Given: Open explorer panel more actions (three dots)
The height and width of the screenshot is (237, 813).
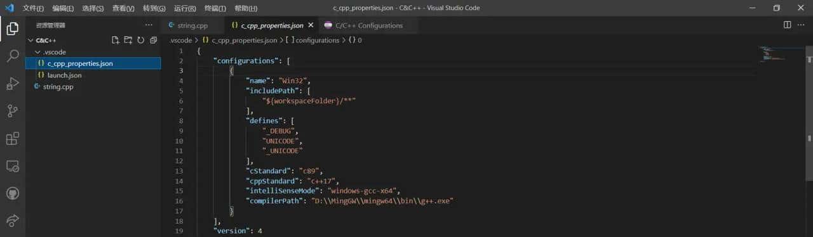Looking at the screenshot, I should (x=149, y=25).
